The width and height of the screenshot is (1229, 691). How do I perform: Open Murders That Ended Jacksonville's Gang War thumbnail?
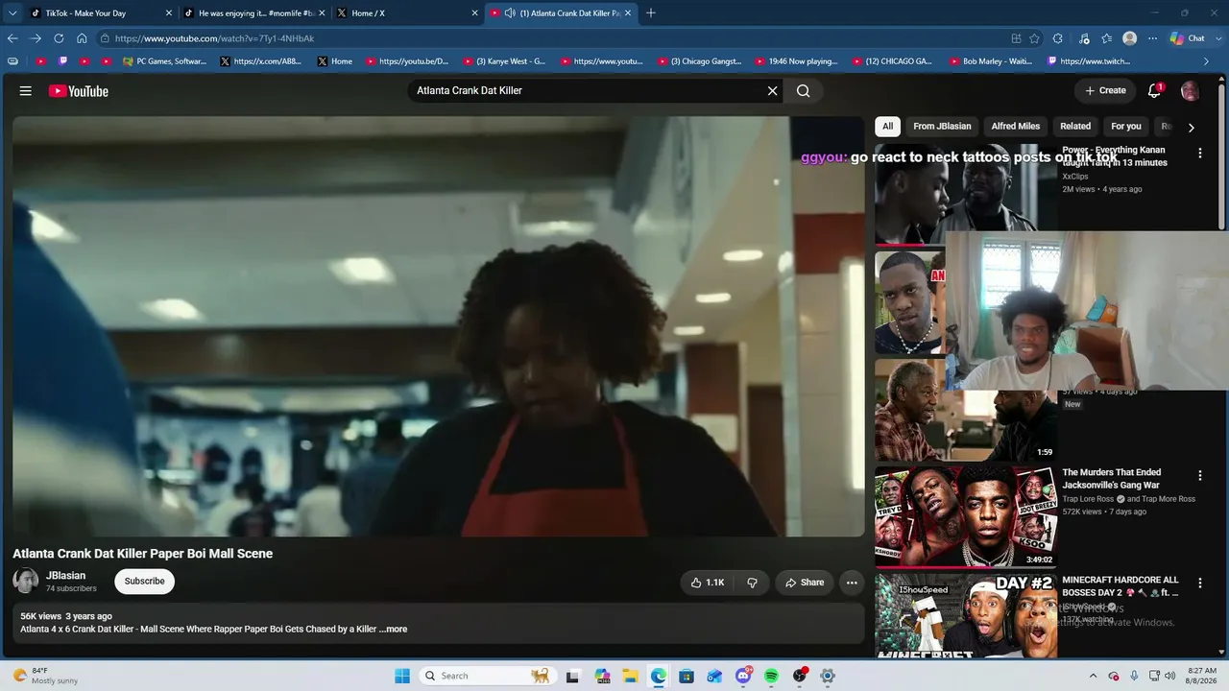[966, 516]
